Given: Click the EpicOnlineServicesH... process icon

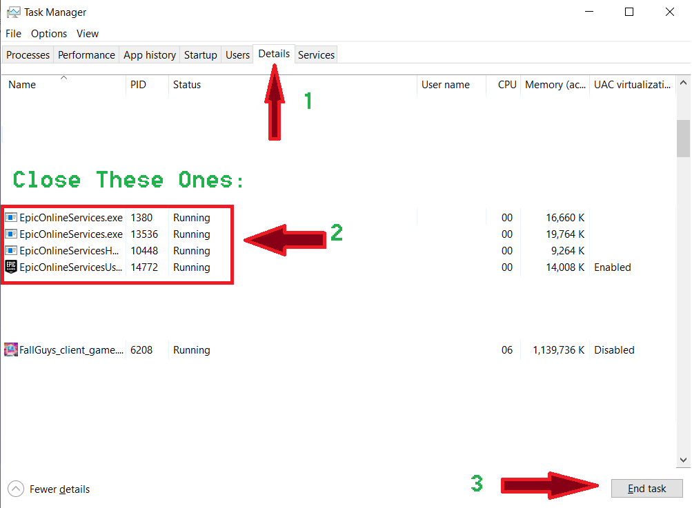Looking at the screenshot, I should (x=11, y=250).
